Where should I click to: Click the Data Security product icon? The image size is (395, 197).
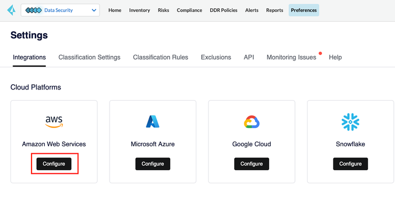[34, 11]
